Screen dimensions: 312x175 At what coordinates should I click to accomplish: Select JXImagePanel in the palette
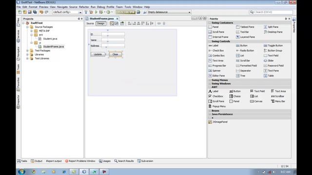[x=218, y=122]
